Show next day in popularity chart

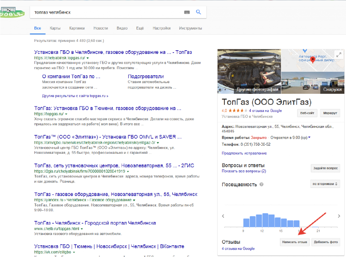click(x=339, y=216)
